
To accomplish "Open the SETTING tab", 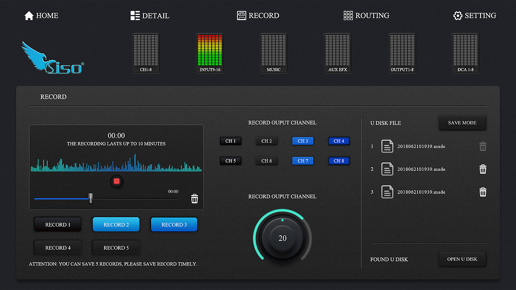I will click(x=475, y=16).
